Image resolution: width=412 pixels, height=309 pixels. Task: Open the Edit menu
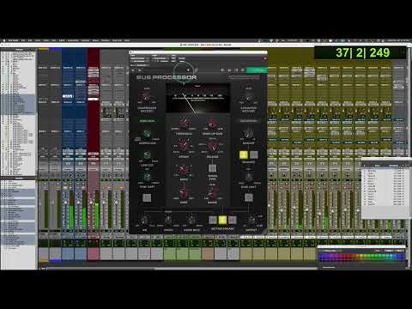30,40
